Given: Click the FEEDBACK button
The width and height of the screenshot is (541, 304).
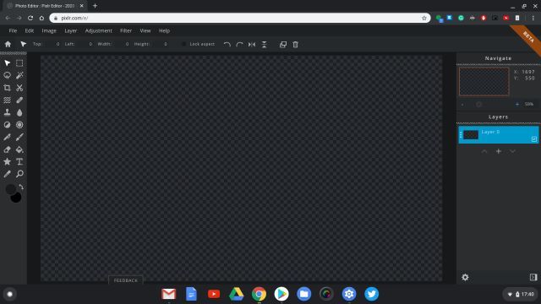Looking at the screenshot, I should (126, 280).
